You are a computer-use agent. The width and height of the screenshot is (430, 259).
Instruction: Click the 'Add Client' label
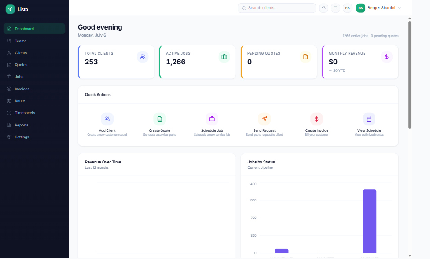click(107, 130)
